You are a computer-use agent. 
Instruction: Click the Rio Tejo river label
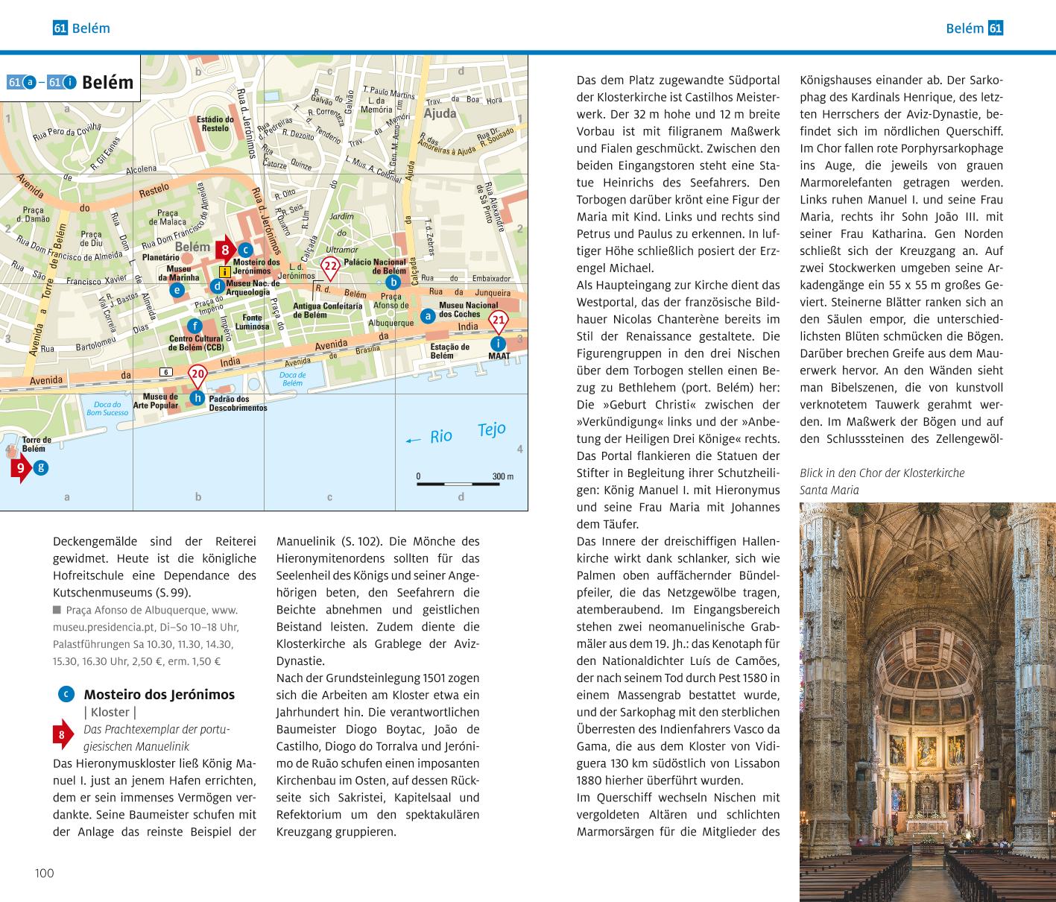coord(468,433)
